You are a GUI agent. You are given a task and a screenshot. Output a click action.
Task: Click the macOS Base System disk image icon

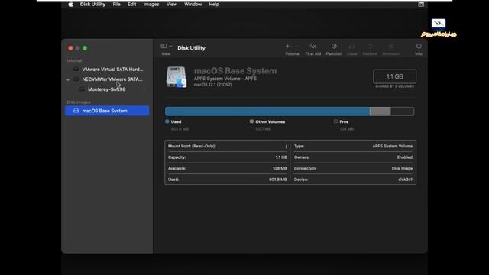click(x=76, y=111)
